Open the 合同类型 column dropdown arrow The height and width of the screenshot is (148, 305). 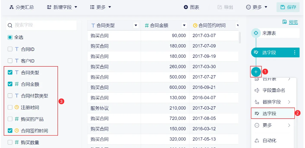pos(136,25)
